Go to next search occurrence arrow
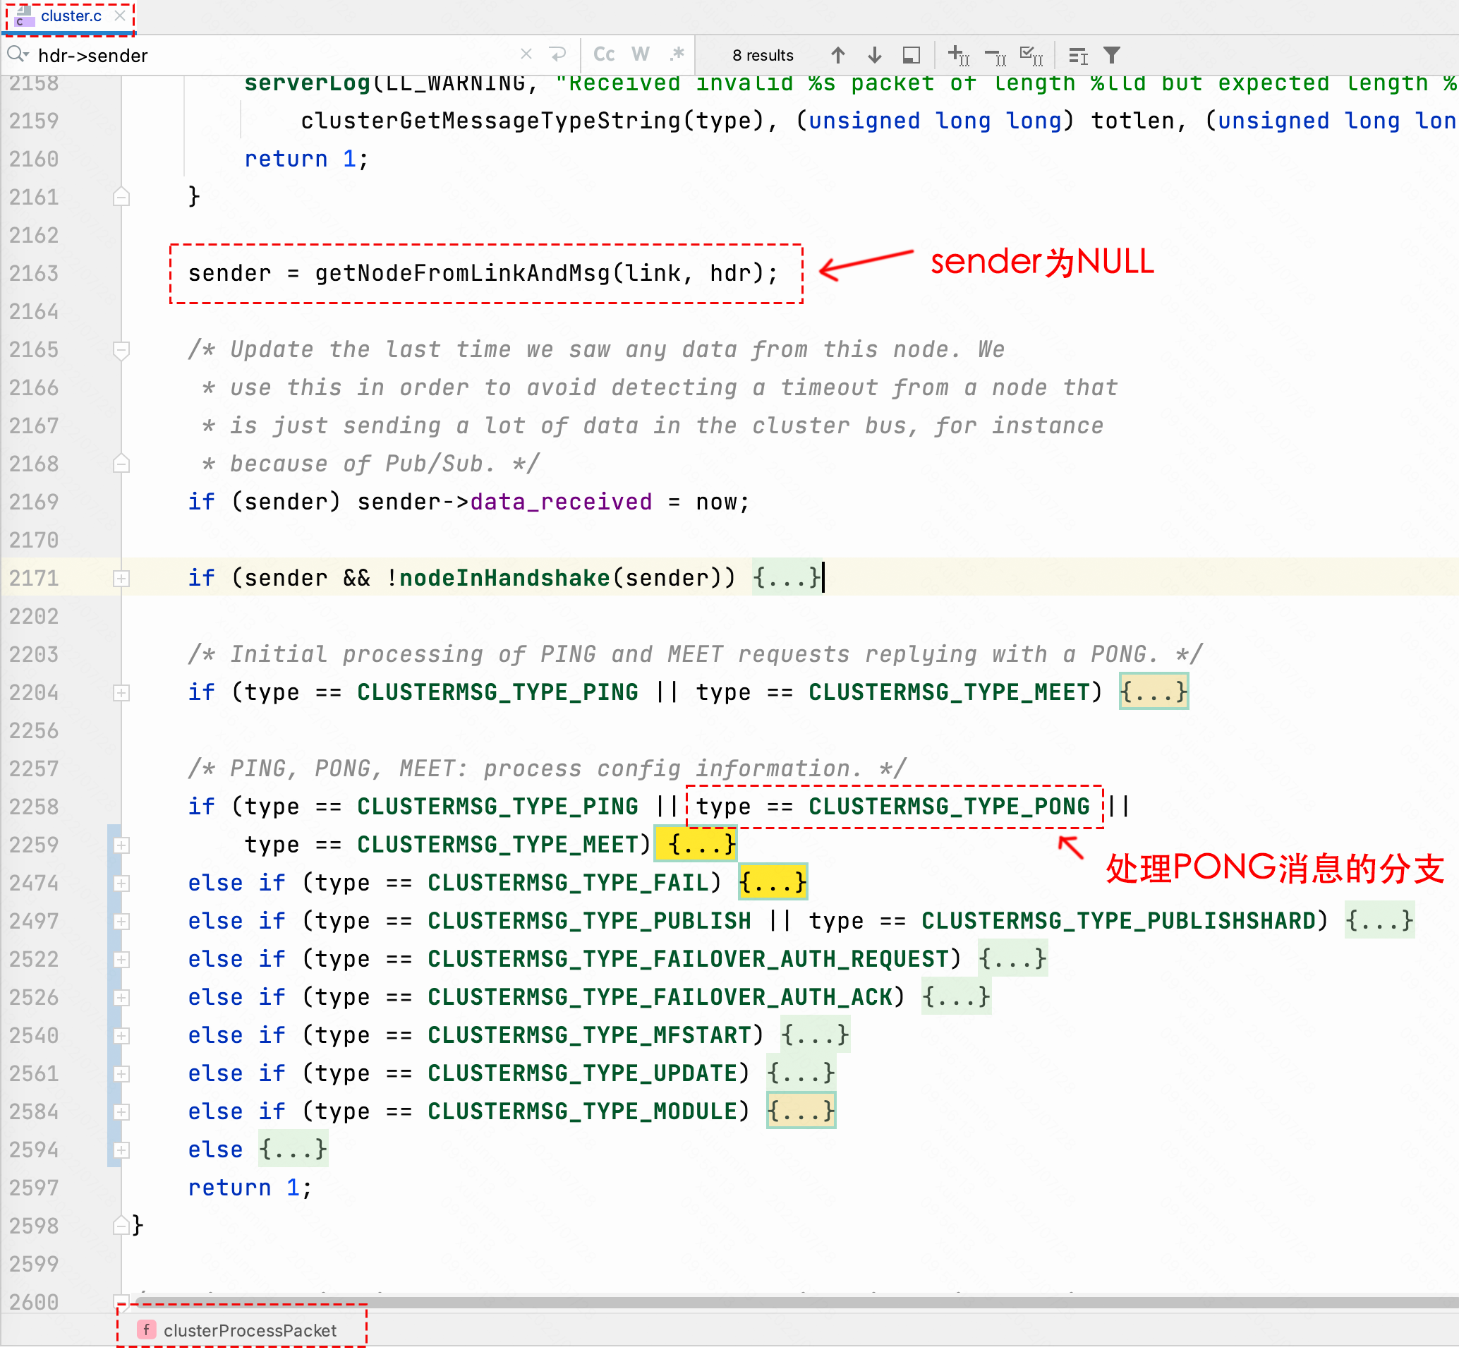 [873, 55]
